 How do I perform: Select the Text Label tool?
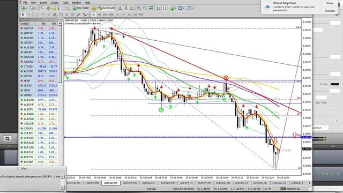point(73,14)
